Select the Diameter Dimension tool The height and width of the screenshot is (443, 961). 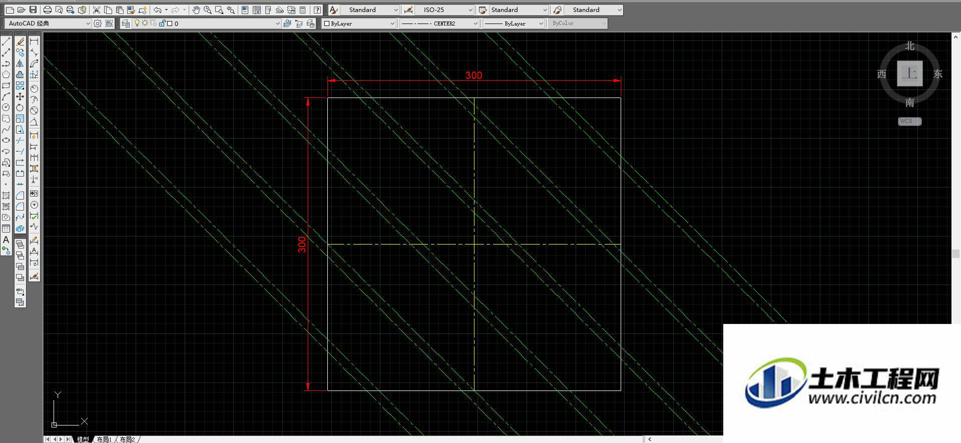tap(34, 110)
